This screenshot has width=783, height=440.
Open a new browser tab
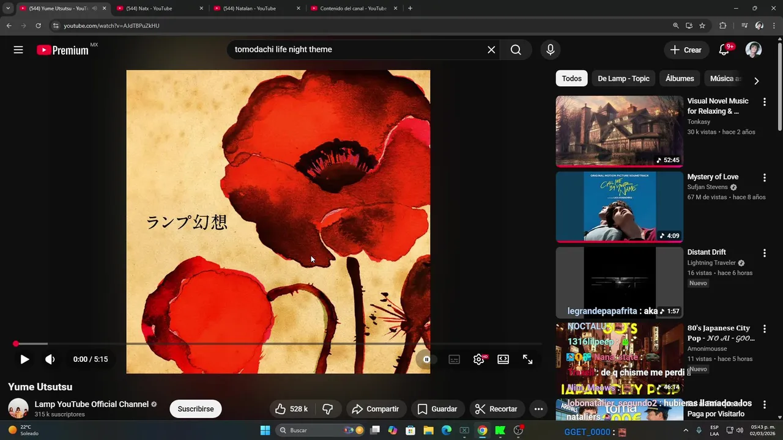(410, 9)
